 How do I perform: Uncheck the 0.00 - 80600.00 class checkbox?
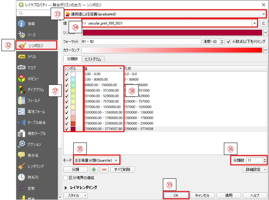click(x=67, y=80)
